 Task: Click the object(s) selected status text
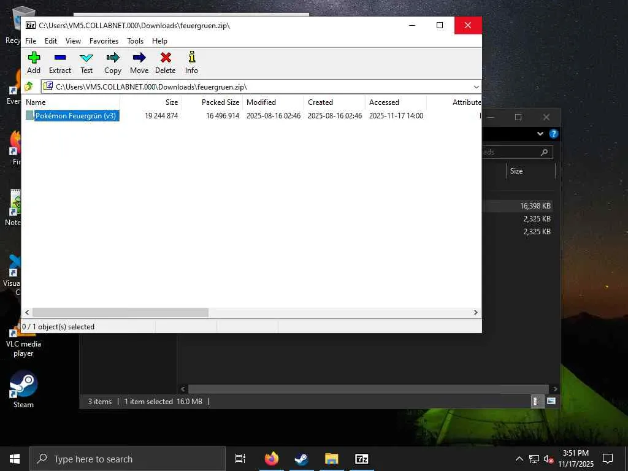pos(58,327)
